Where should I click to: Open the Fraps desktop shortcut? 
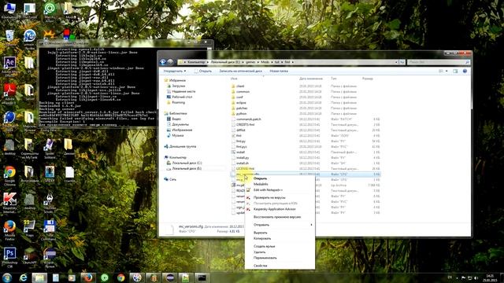click(x=29, y=228)
